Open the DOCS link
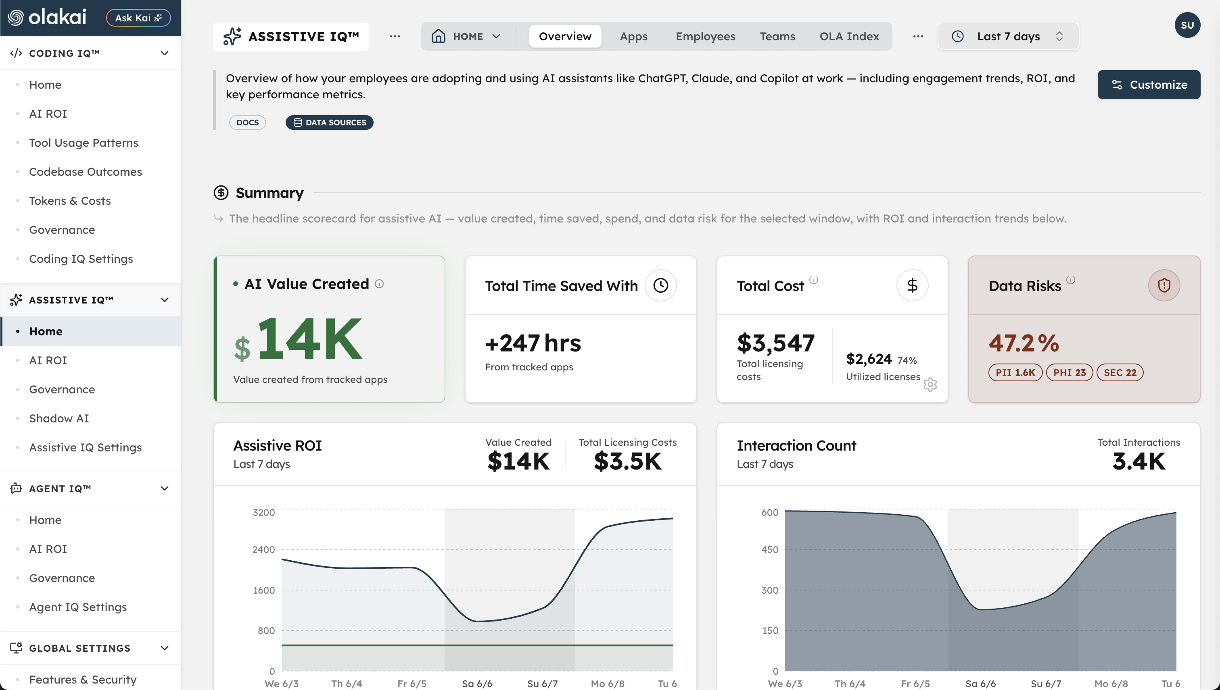 (248, 122)
